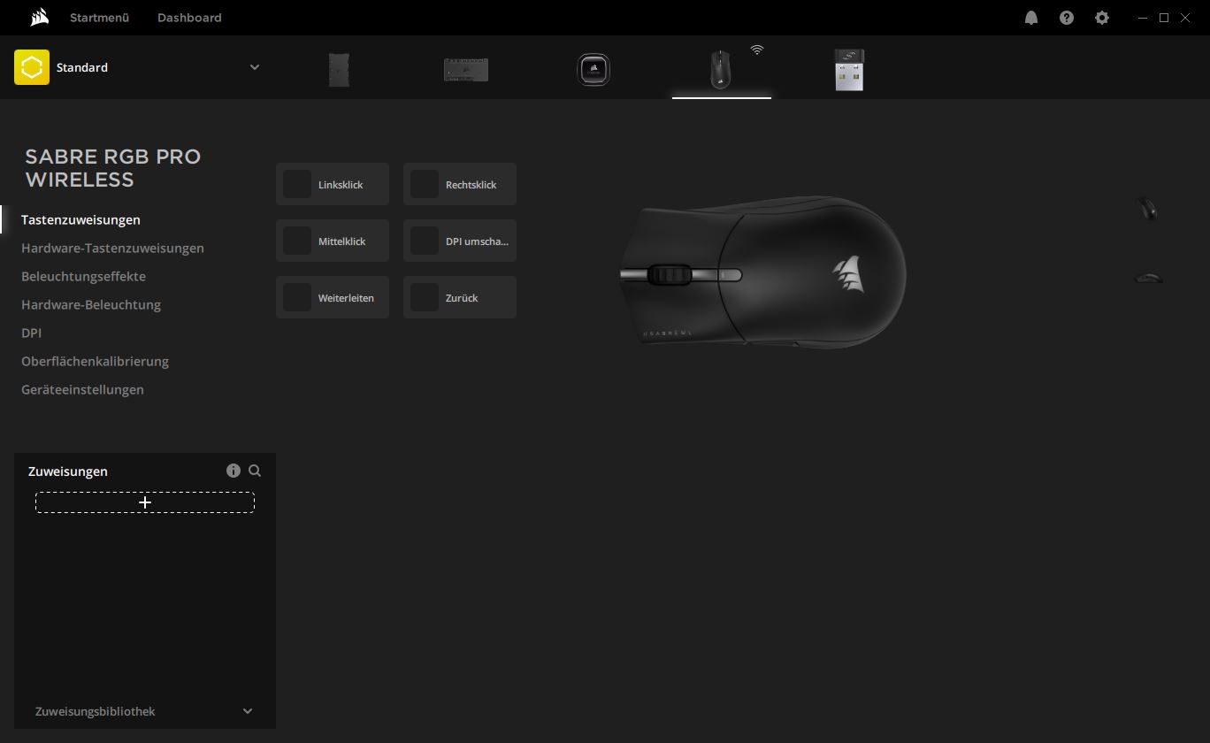Open Hardware-Tastenzuweisungen
This screenshot has height=743, width=1210.
click(112, 248)
